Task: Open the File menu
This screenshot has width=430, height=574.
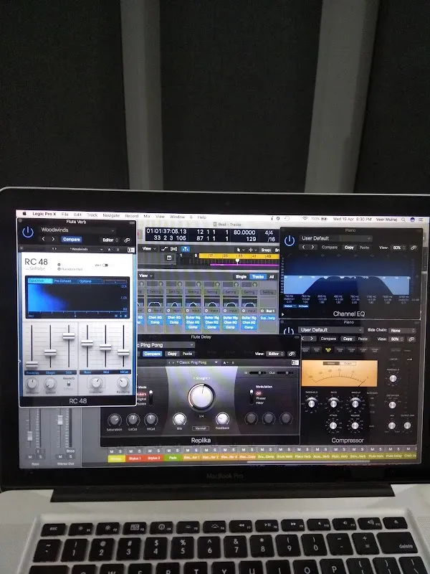Action: [x=65, y=214]
